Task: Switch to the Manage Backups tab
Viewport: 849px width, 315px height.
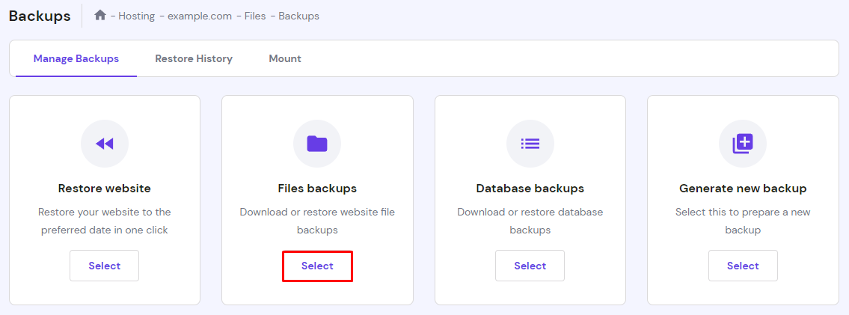Action: [x=76, y=58]
